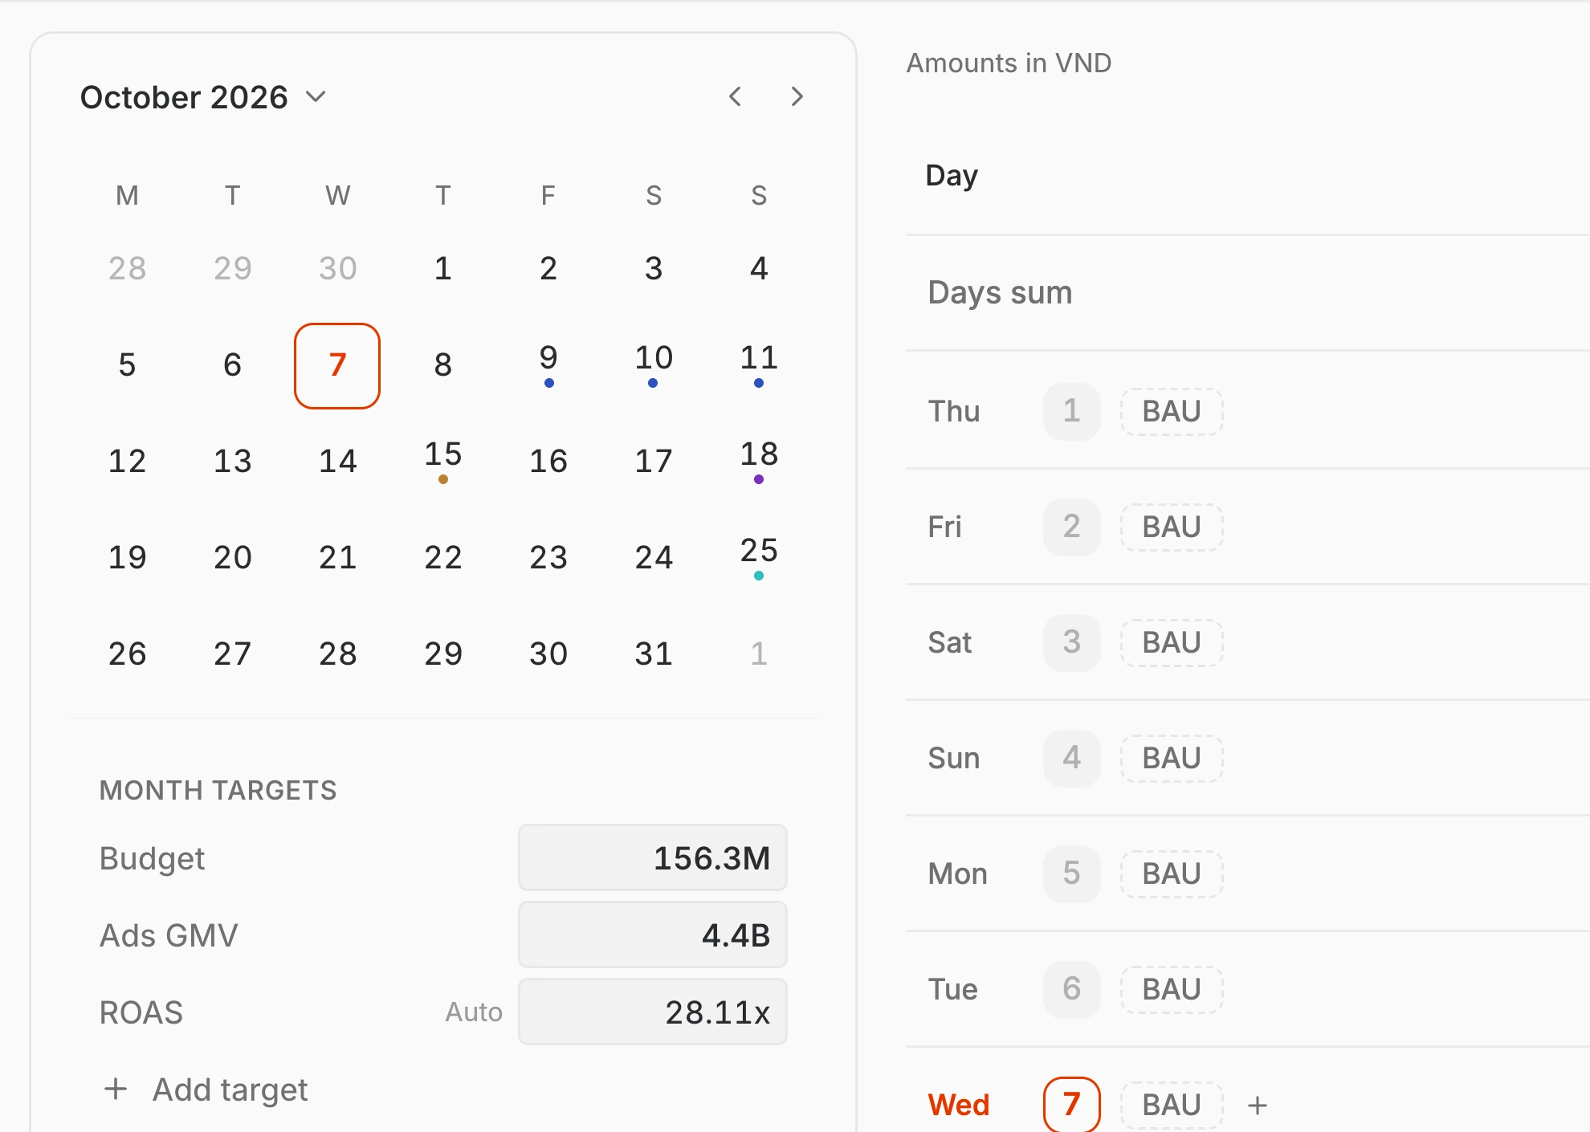1590x1132 pixels.
Task: Open the October 2026 month dropdown
Action: (202, 97)
